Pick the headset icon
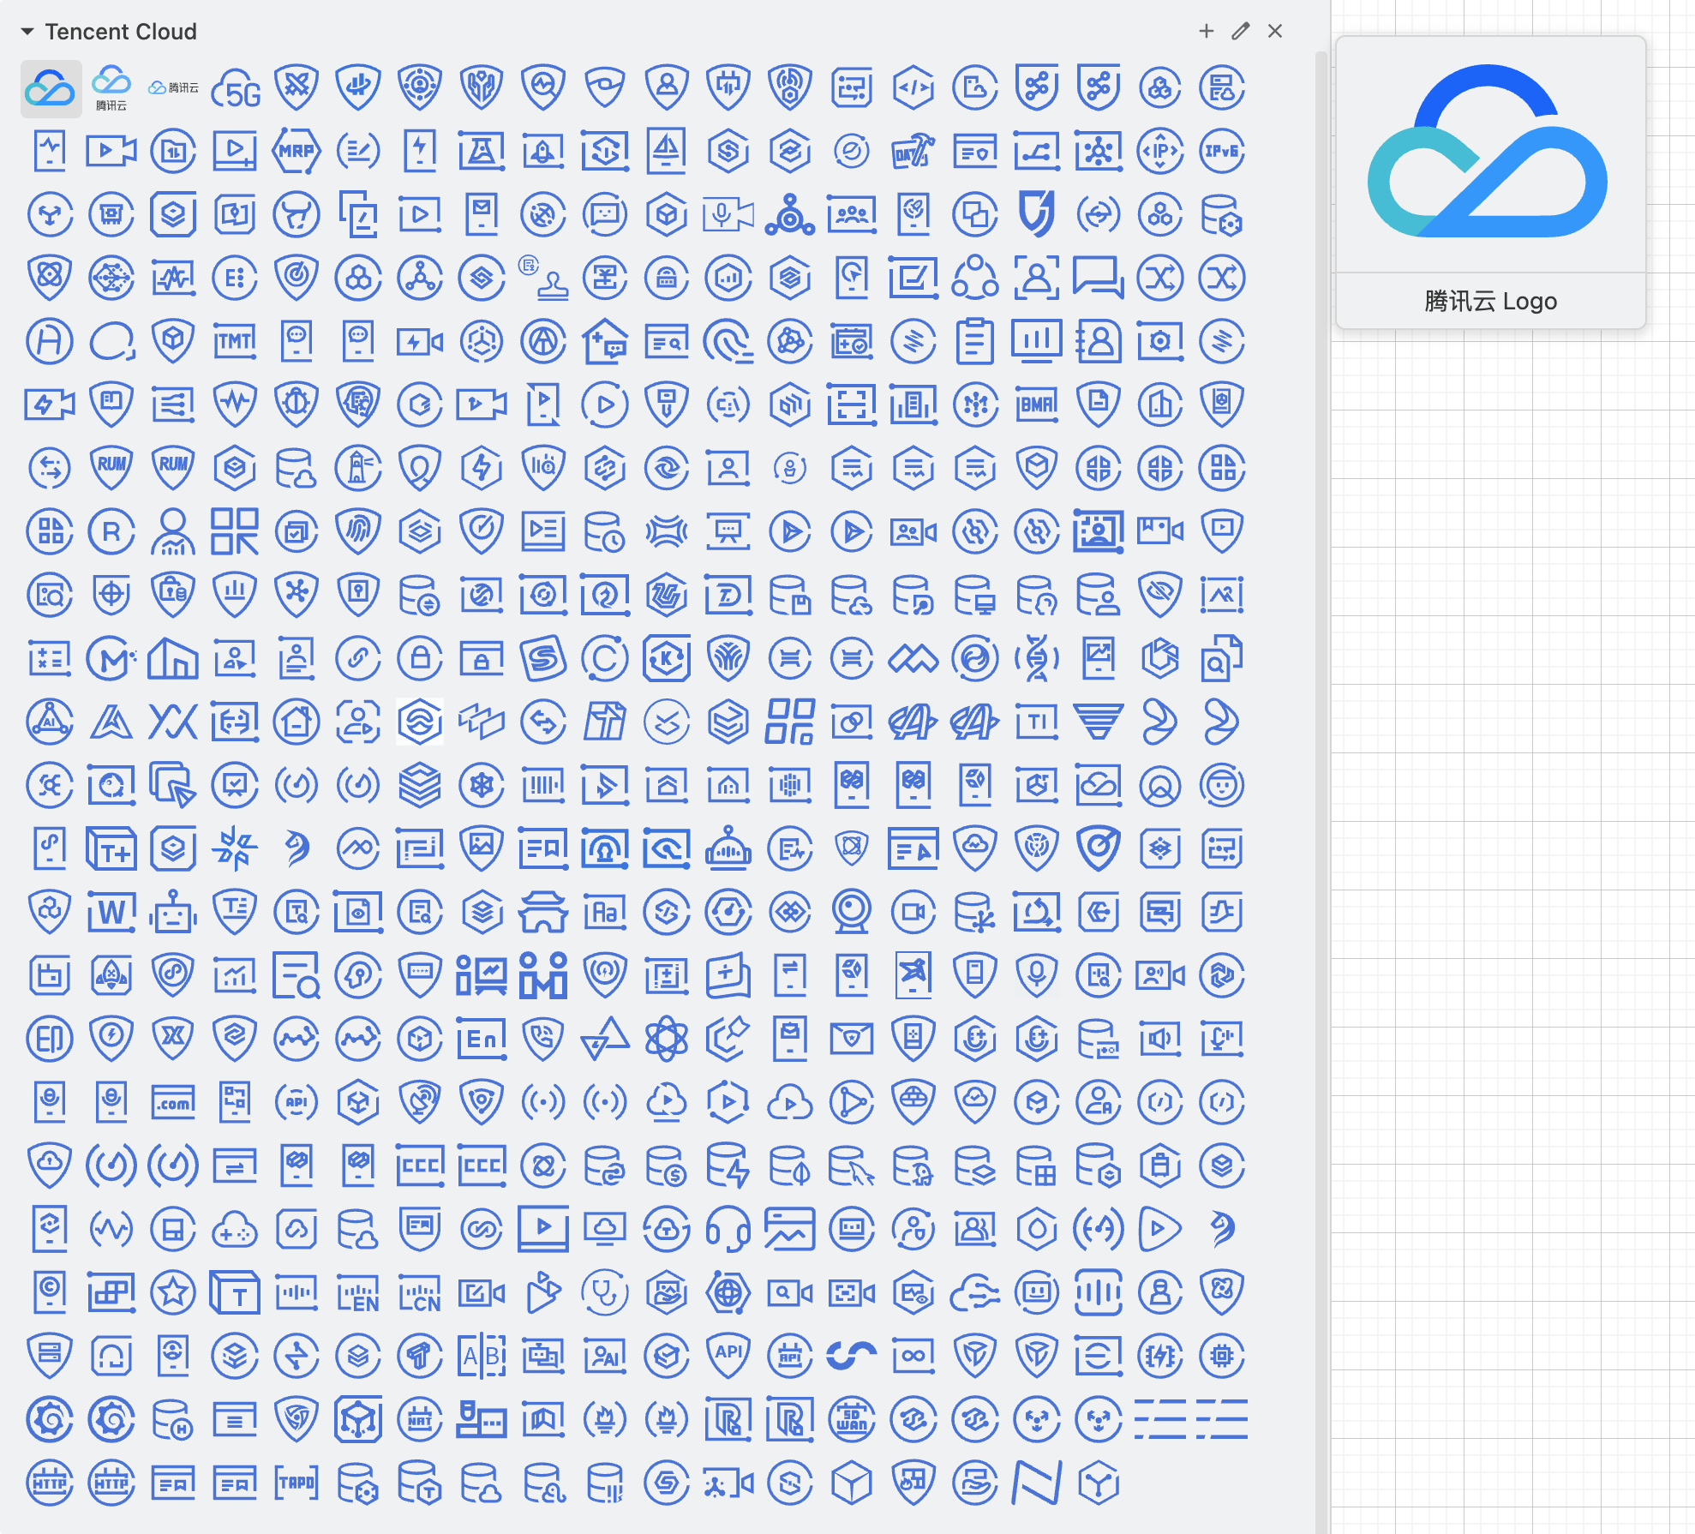This screenshot has width=1695, height=1534. click(x=728, y=1229)
